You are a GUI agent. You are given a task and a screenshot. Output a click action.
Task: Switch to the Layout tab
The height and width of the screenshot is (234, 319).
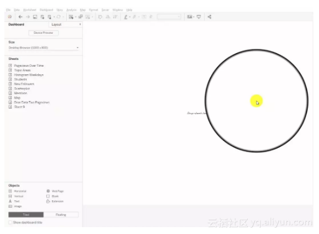56,24
